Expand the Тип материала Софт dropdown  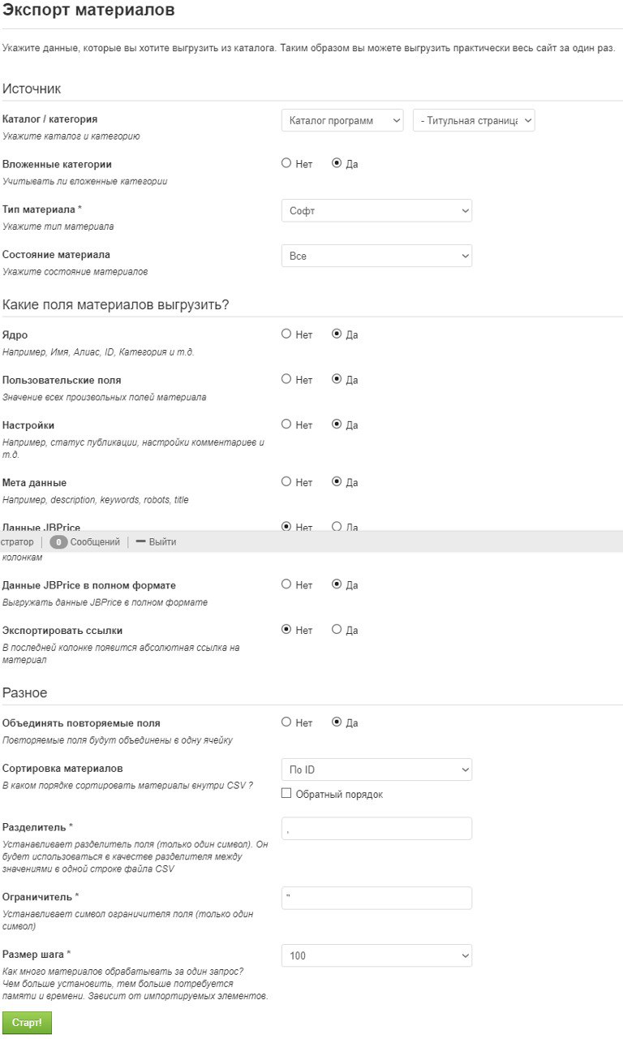[376, 210]
